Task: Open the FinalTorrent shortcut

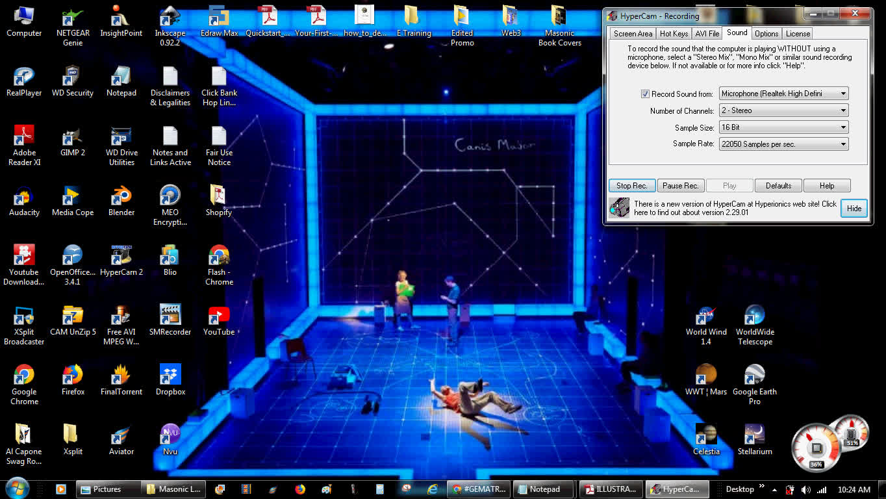Action: 121,380
